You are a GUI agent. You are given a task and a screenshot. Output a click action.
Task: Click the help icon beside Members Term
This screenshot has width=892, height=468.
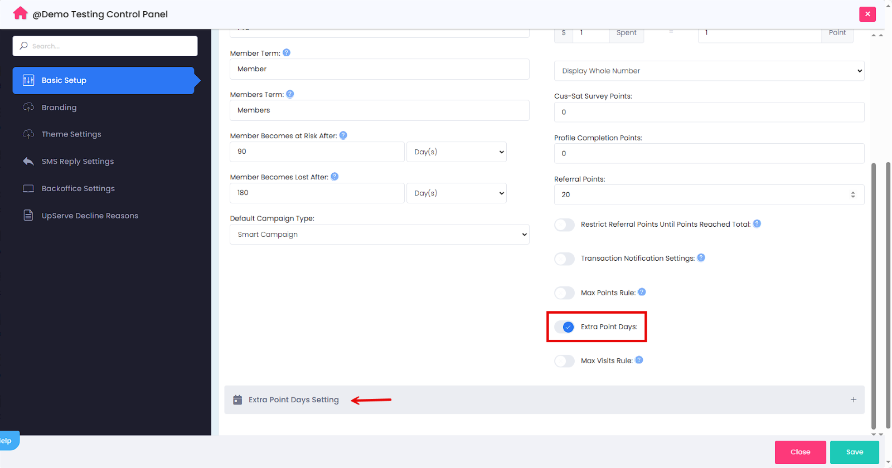[x=290, y=94]
